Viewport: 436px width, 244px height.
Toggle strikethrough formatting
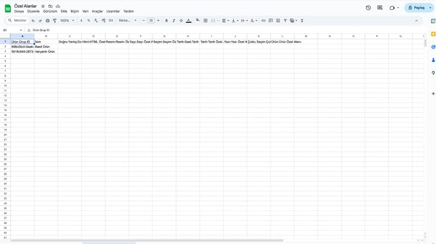pyautogui.click(x=181, y=21)
